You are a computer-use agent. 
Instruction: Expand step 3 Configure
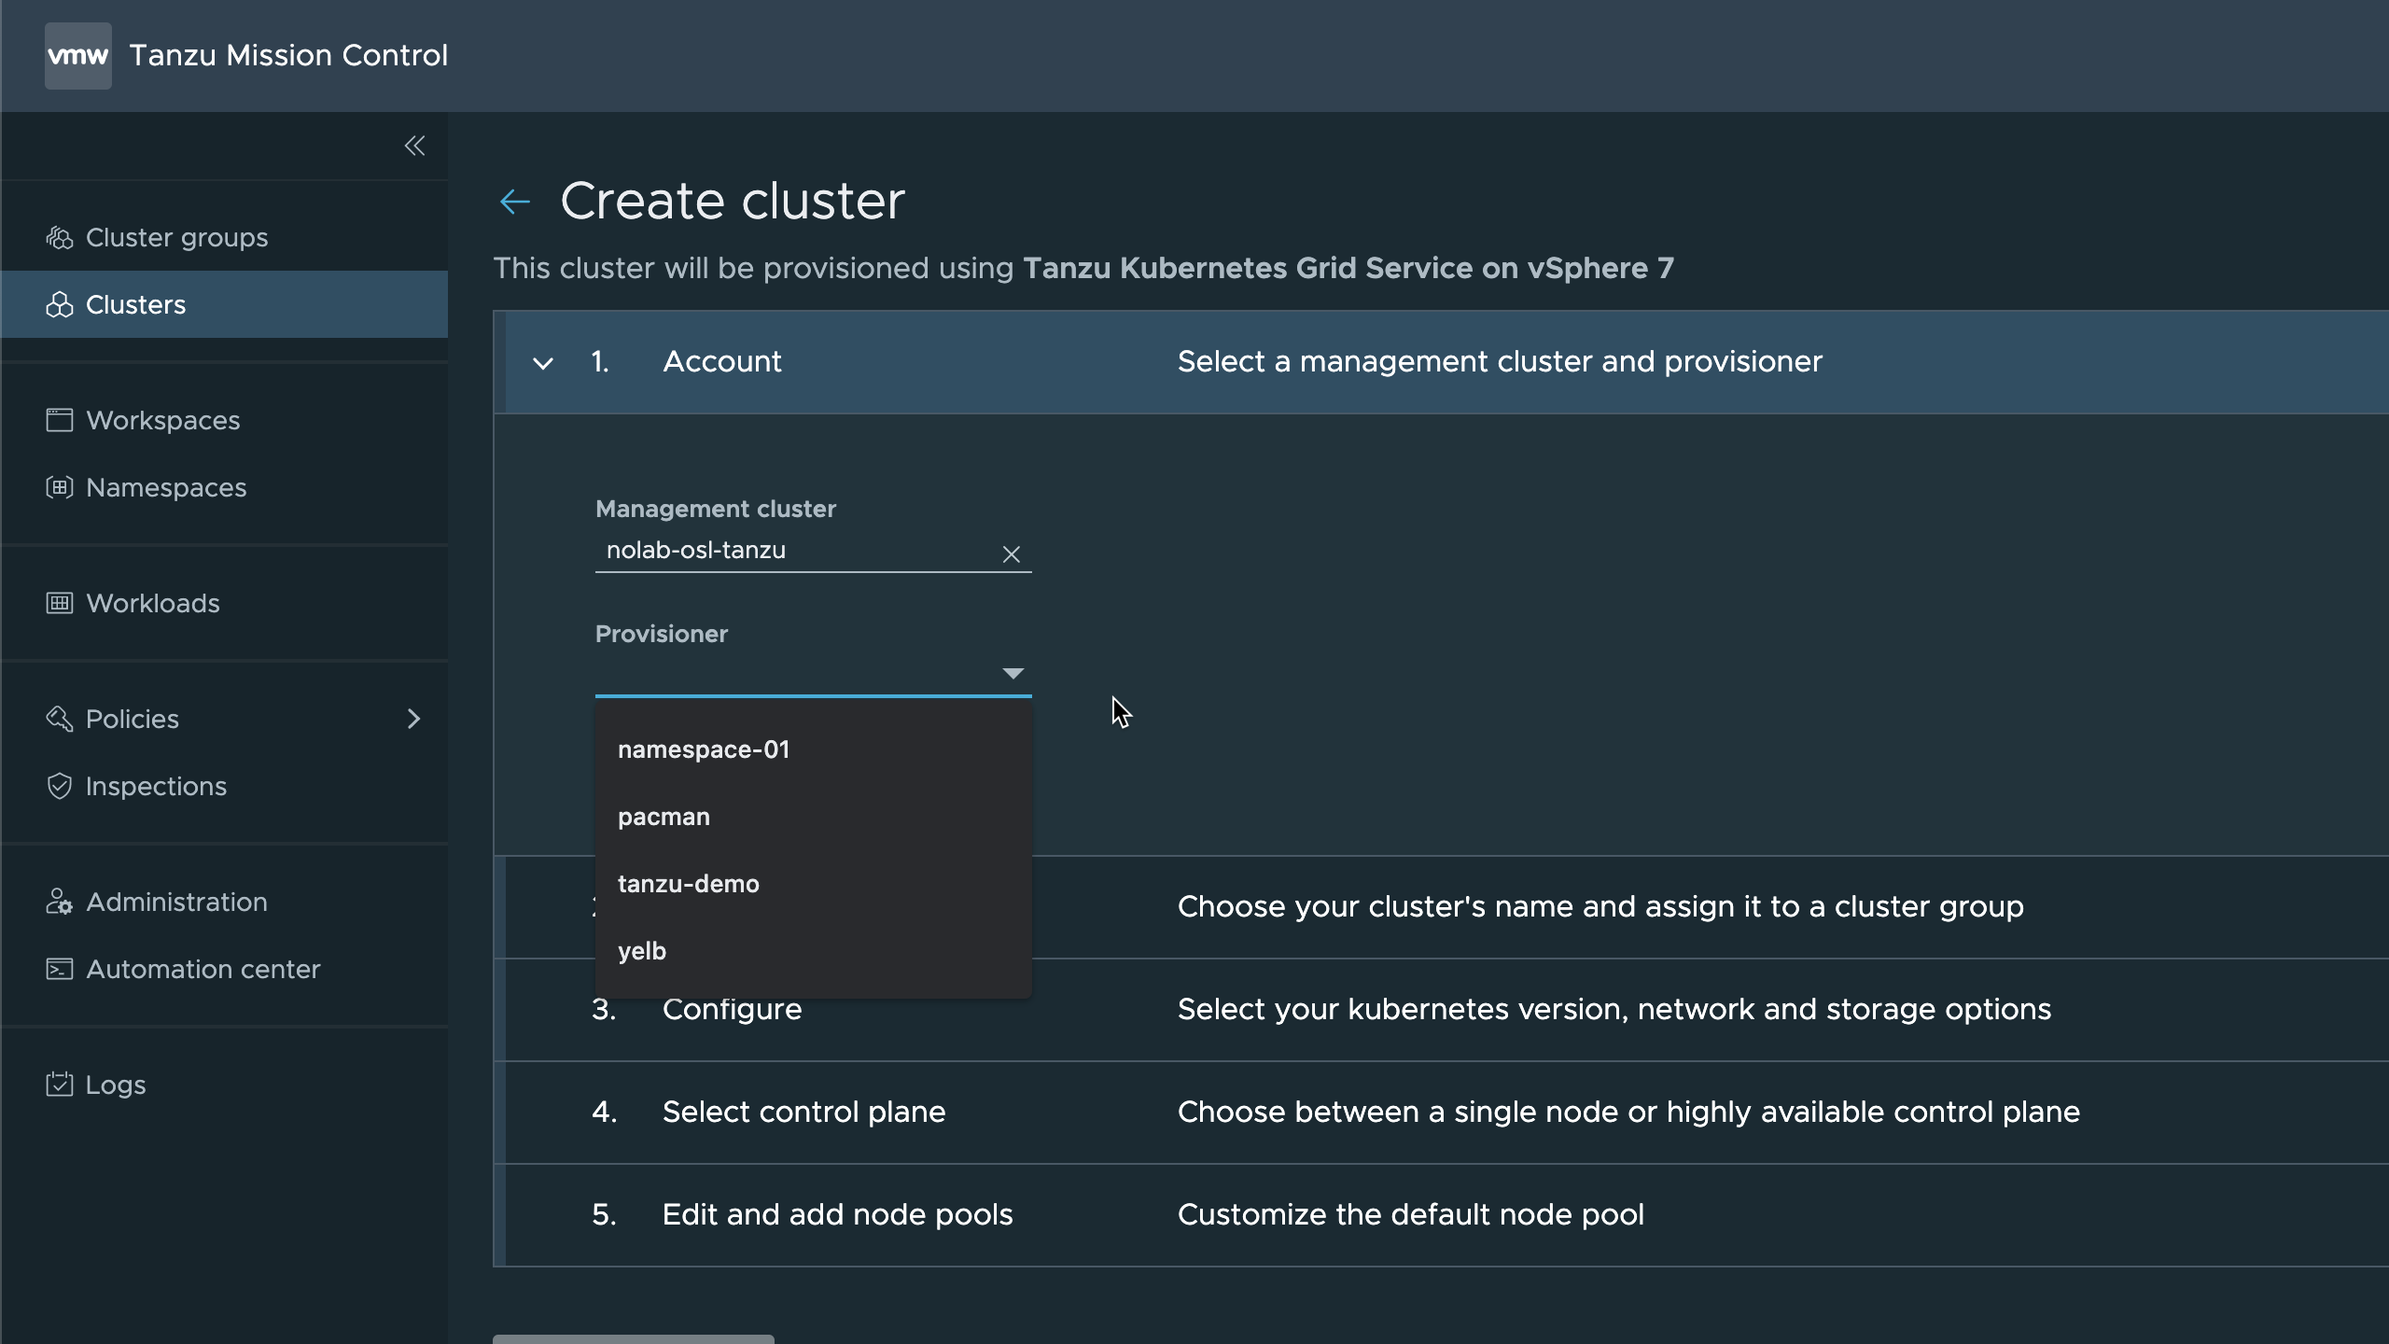tap(1441, 1010)
